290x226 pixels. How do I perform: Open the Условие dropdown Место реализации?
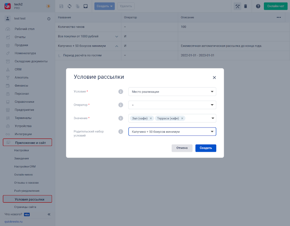[x=172, y=91]
